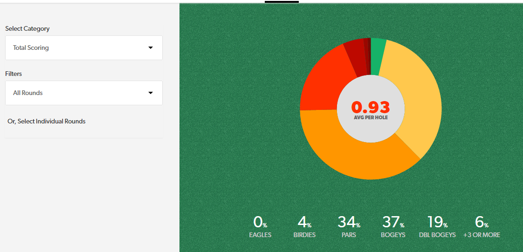Click the Filters label
Viewport: 523px width, 252px height.
click(14, 74)
